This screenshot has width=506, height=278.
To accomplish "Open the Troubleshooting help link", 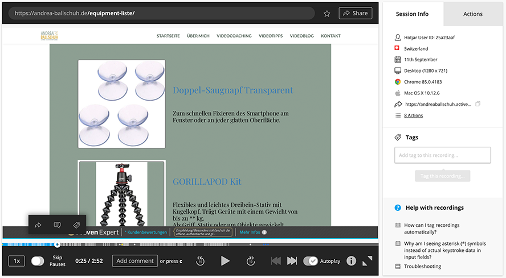I will point(422,267).
